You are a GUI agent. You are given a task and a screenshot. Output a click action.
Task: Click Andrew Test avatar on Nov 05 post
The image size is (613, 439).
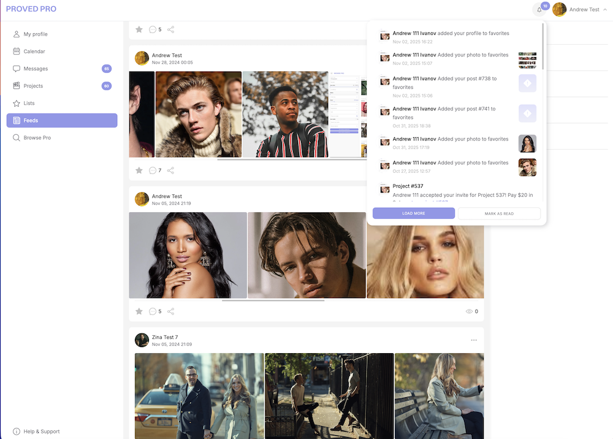[142, 199]
